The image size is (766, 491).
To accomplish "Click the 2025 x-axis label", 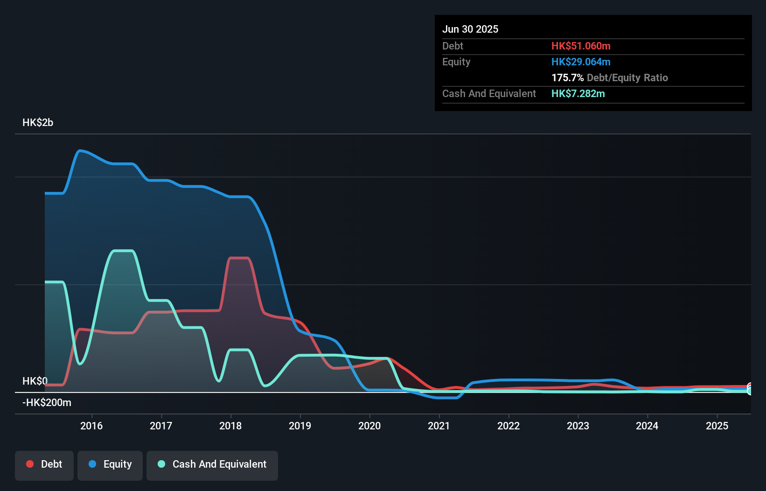I will pyautogui.click(x=717, y=426).
